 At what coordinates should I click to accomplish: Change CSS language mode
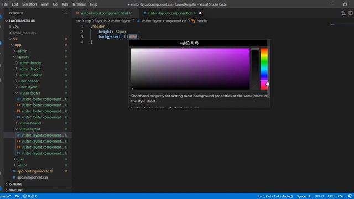coord(341,196)
